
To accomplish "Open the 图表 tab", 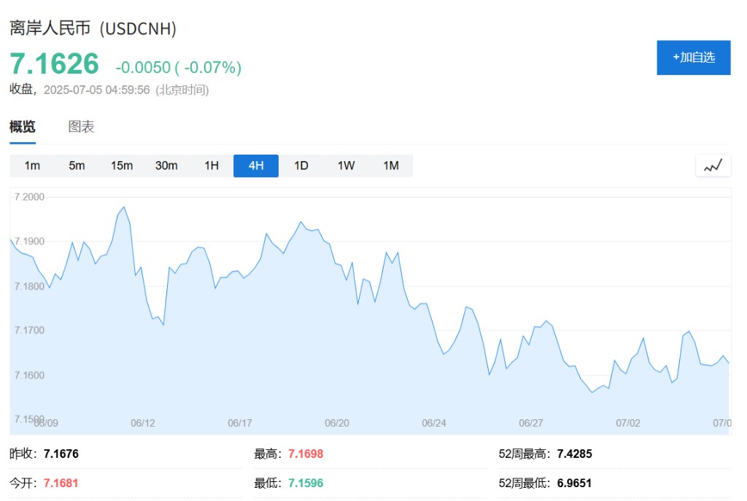I will point(81,127).
